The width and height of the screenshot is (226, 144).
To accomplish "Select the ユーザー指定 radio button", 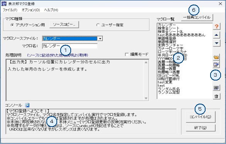I will point(98,25).
